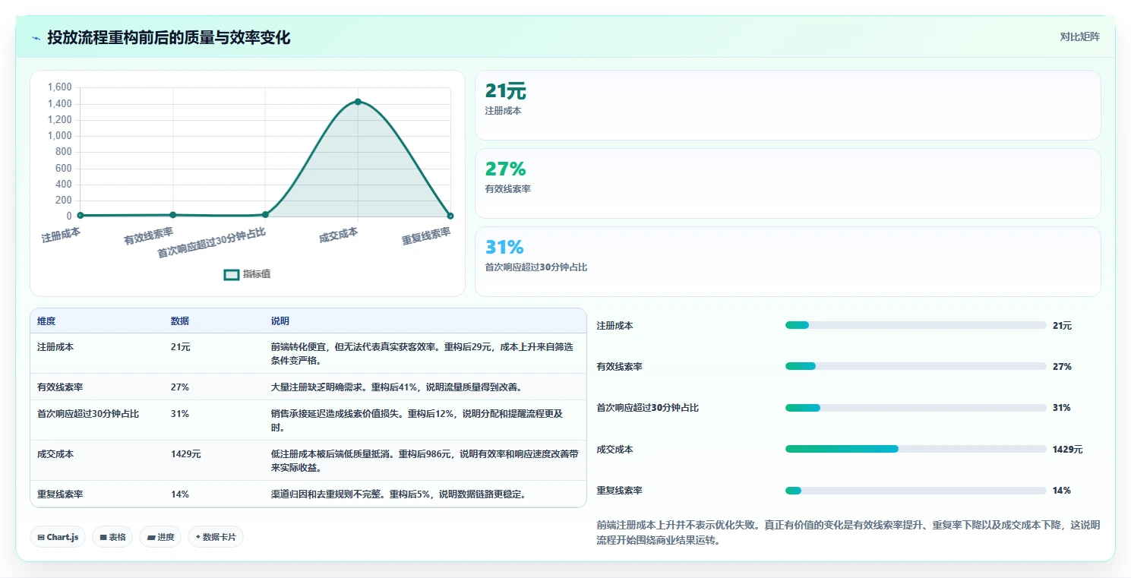Click the title 投放流程重构前后的质量与效率变化
Image resolution: width=1131 pixels, height=578 pixels.
(169, 37)
